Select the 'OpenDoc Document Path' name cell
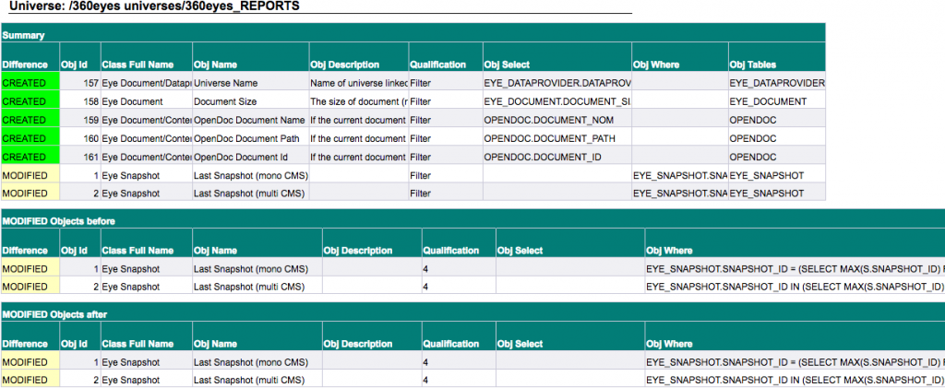This screenshot has width=945, height=388. [249, 138]
